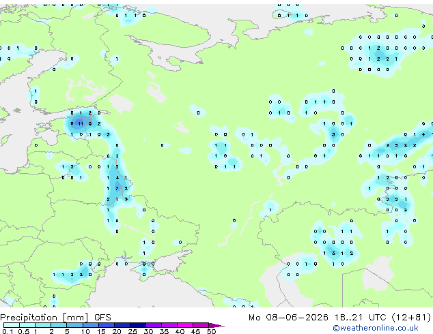The image size is (433, 334).
Task: Click the above-50 arrow tip of legend
Action: (216, 326)
